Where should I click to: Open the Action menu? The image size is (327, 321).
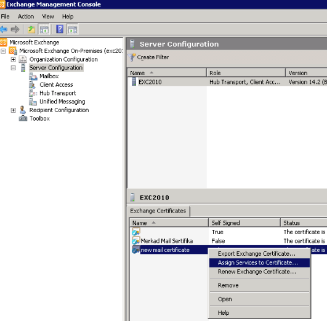(26, 17)
